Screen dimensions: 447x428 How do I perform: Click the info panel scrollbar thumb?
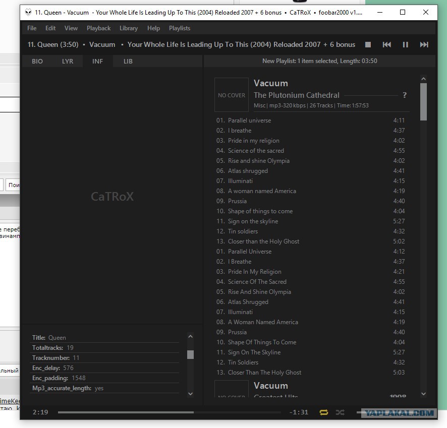190,354
